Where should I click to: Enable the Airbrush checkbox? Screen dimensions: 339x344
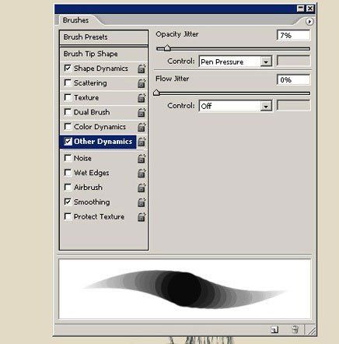point(68,187)
